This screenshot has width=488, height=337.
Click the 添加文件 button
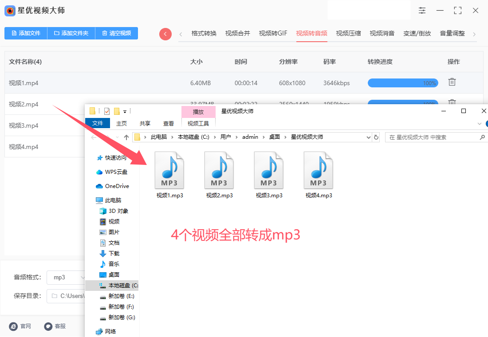[x=26, y=33]
